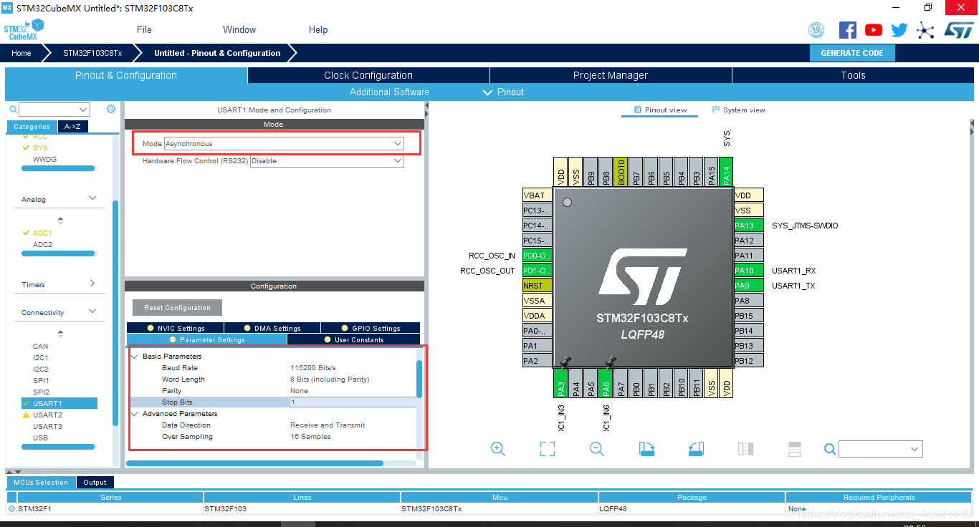The height and width of the screenshot is (527, 979).
Task: Rotate chip view clockwise
Action: pyautogui.click(x=646, y=448)
